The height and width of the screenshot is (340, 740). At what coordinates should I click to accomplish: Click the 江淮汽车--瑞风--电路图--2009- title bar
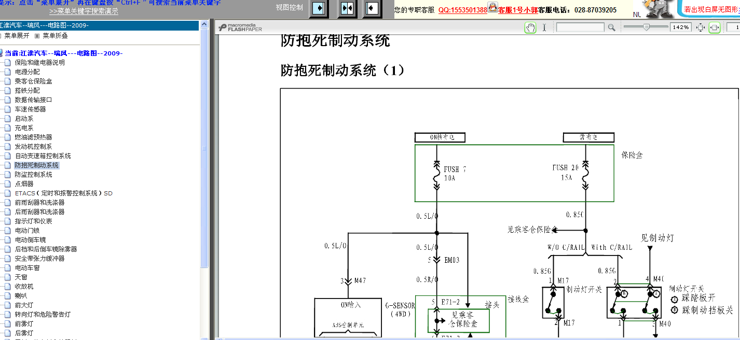(x=100, y=25)
